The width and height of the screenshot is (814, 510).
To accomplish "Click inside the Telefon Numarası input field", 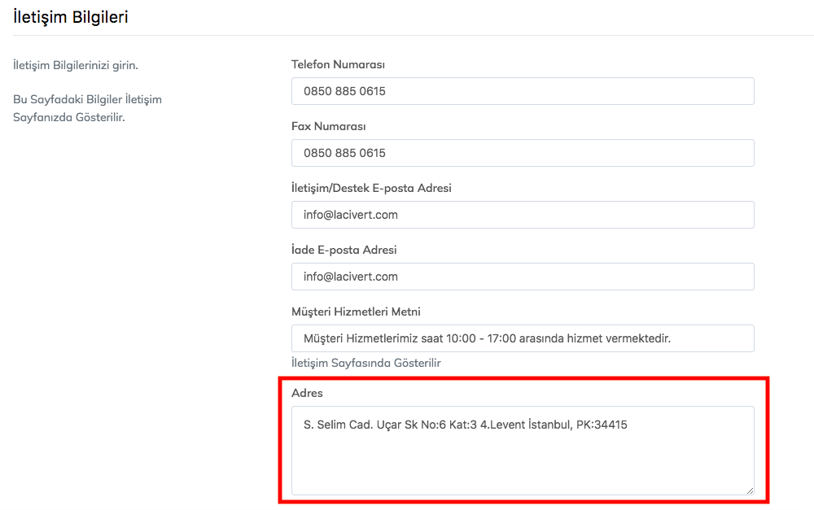I will point(523,91).
